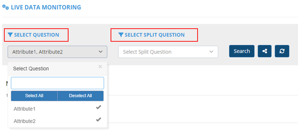Click the Live Data Monitoring heading
This screenshot has height=132, width=298.
(46, 7)
